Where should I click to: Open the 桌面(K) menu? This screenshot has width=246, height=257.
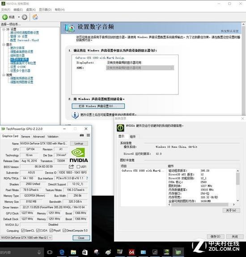tap(31, 10)
